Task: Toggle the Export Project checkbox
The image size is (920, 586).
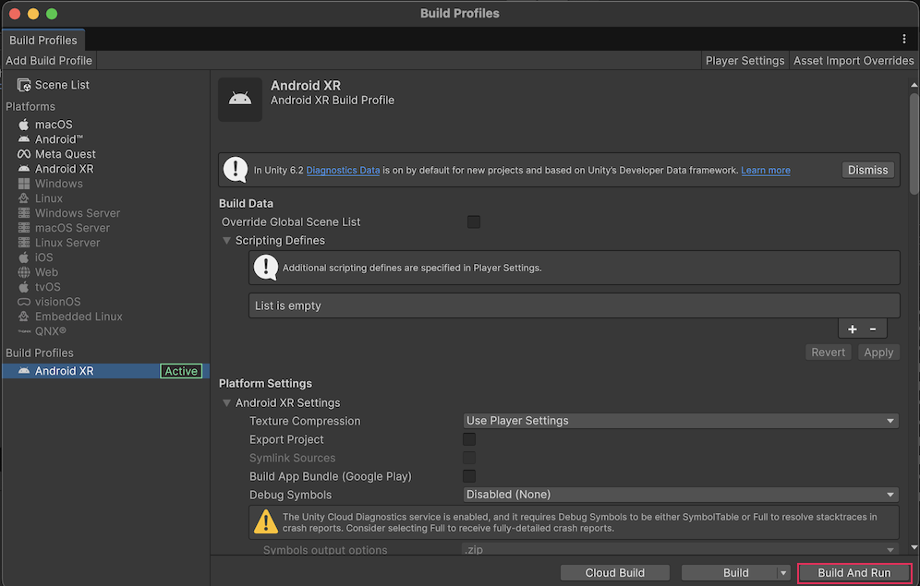Action: tap(469, 440)
